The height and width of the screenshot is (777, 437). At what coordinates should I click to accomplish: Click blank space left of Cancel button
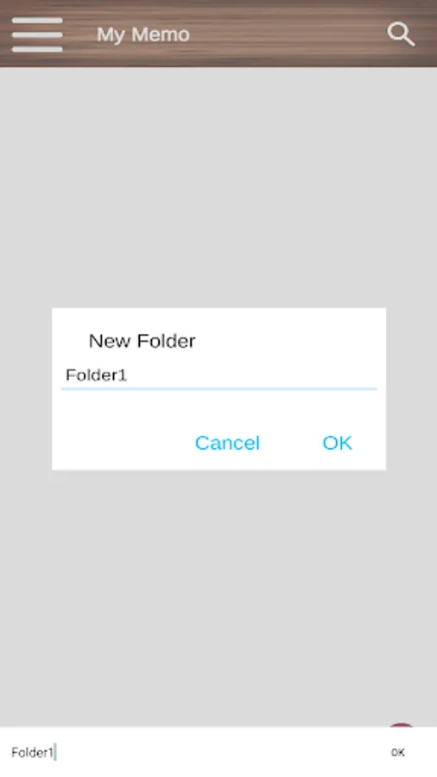click(123, 443)
